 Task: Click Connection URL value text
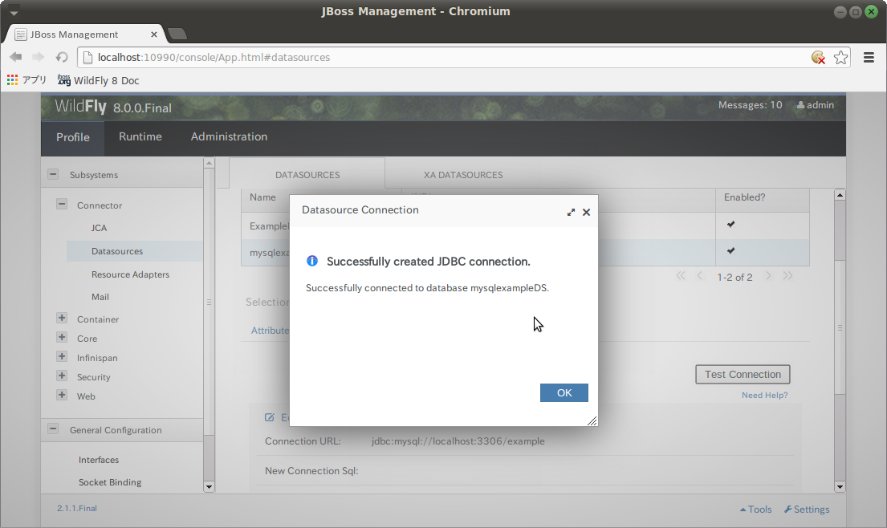click(x=458, y=441)
